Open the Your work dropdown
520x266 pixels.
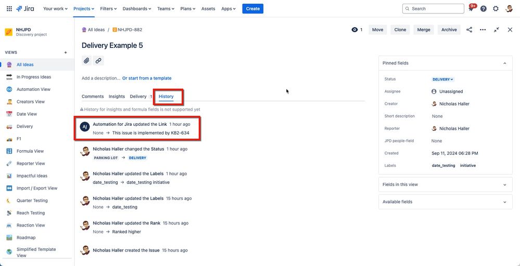pos(55,9)
